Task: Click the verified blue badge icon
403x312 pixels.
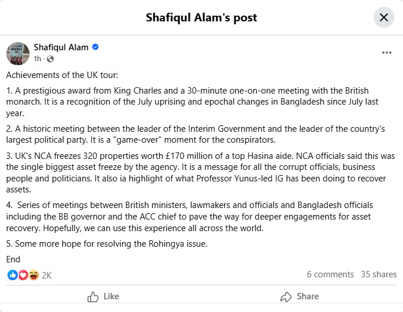Action: pos(95,47)
